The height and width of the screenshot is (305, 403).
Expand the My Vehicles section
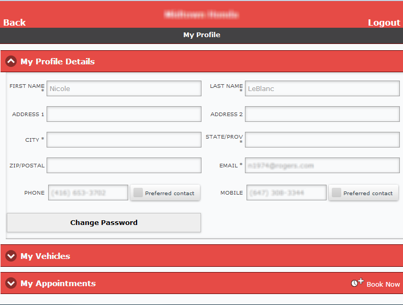[x=11, y=256]
